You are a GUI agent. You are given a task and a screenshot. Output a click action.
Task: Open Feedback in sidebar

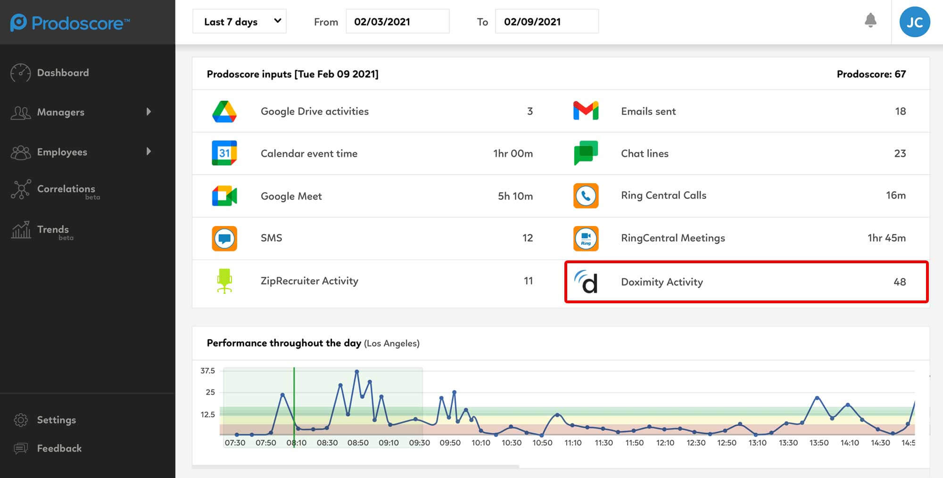[59, 448]
